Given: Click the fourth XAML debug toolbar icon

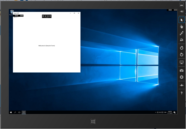Looking at the screenshot, I should coord(50,16).
